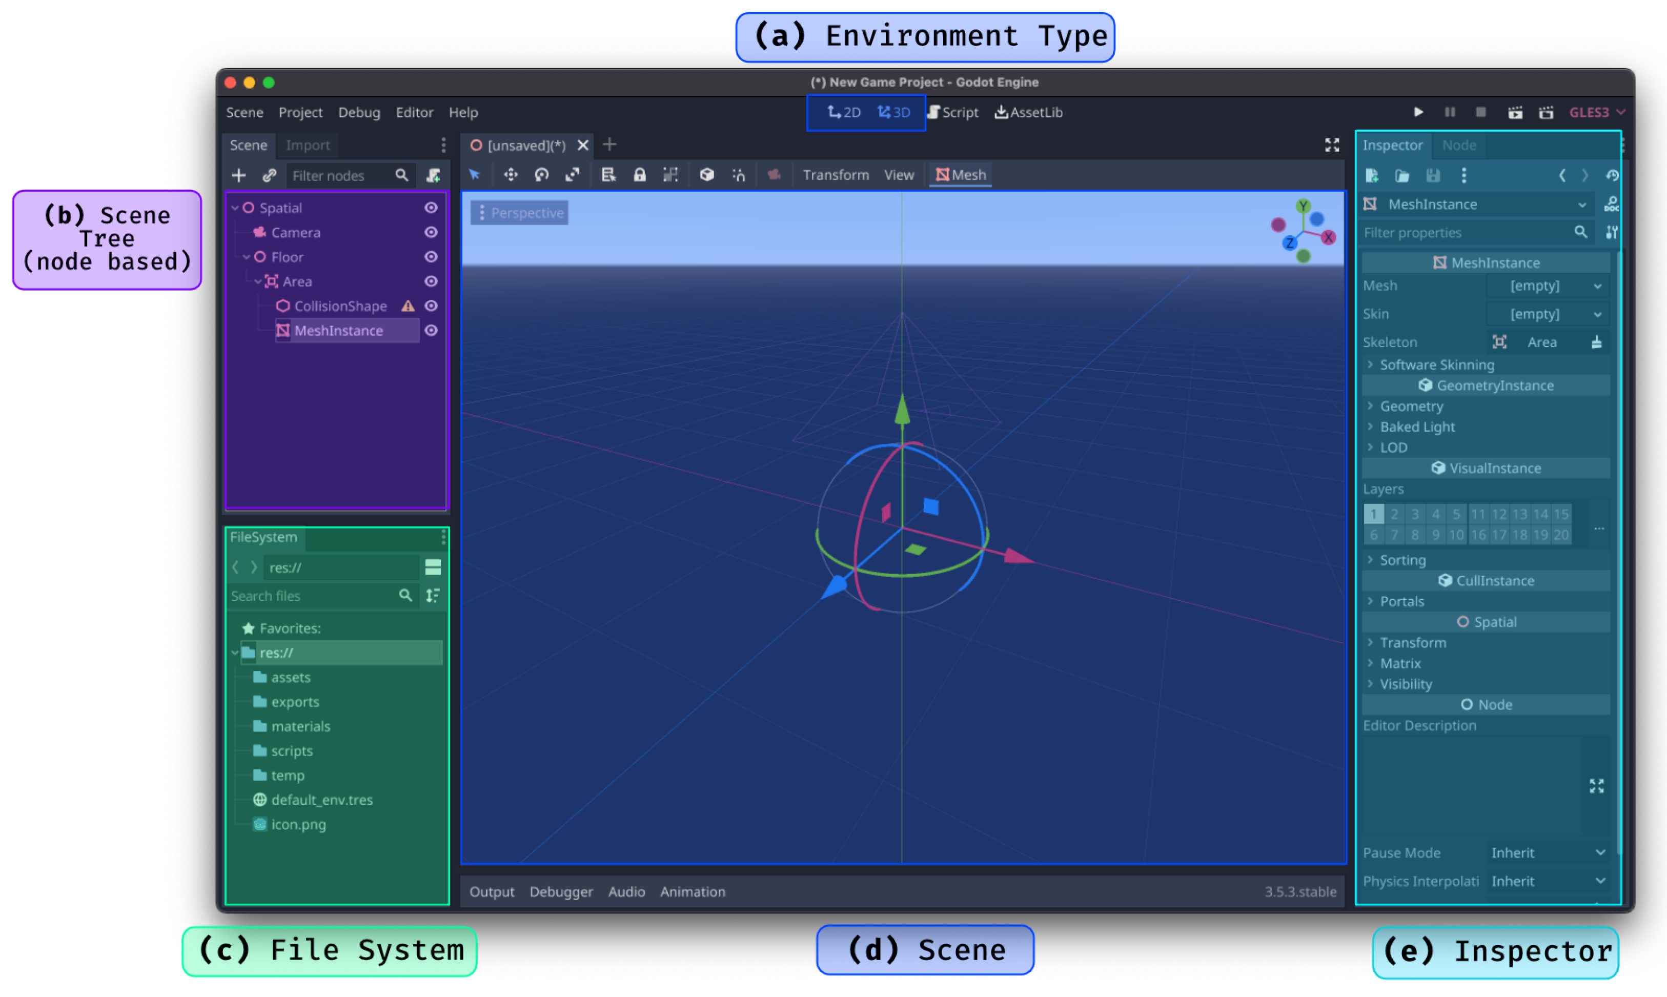The width and height of the screenshot is (1667, 997).
Task: Click the Filter nodes search field
Action: point(340,176)
